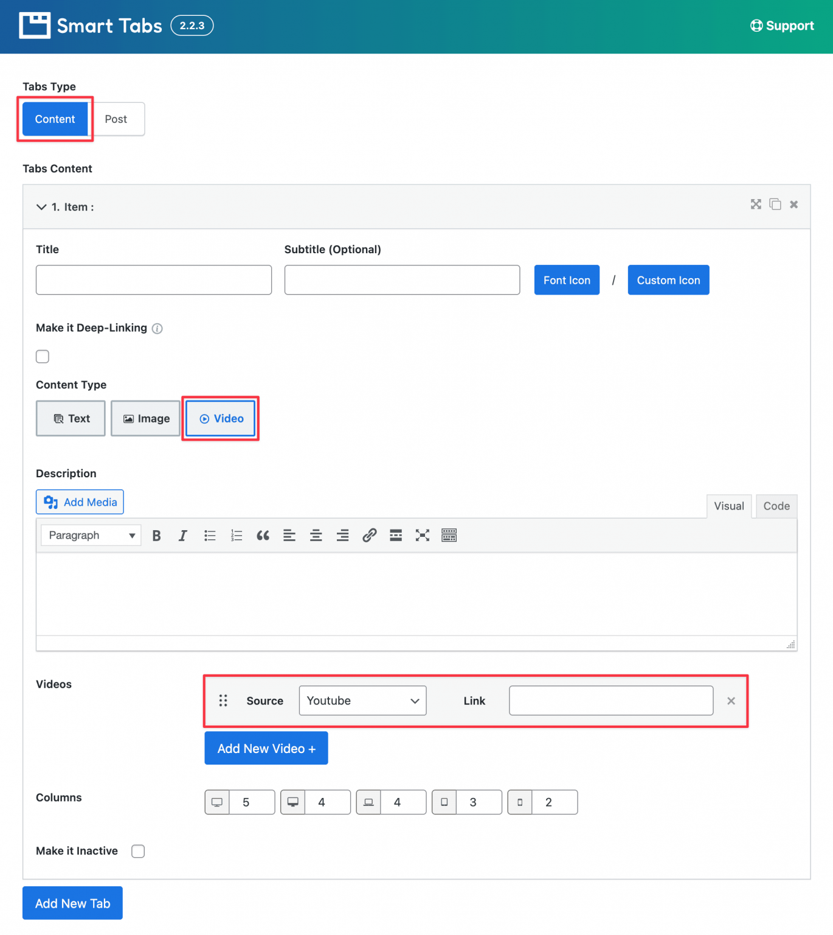
Task: Insert a link in the description editor
Action: coord(369,535)
